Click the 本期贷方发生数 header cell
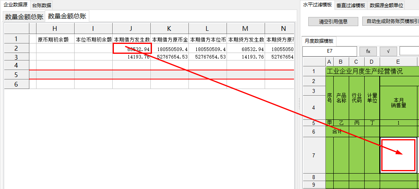419x189 pixels. click(x=246, y=40)
